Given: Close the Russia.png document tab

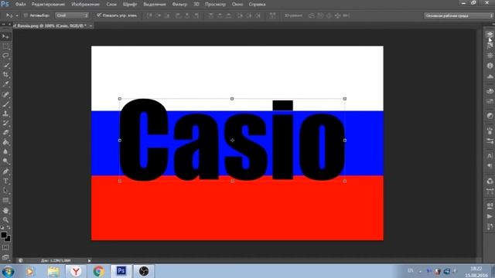Looking at the screenshot, I should pyautogui.click(x=90, y=25).
